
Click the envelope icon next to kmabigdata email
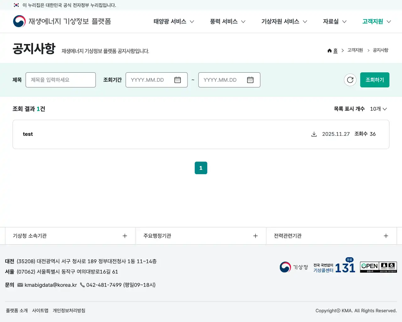pyautogui.click(x=20, y=285)
